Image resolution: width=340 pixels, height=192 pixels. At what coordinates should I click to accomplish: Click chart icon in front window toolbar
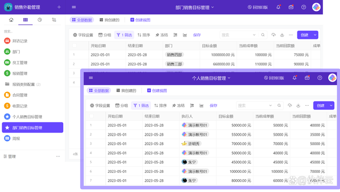(x=201, y=105)
